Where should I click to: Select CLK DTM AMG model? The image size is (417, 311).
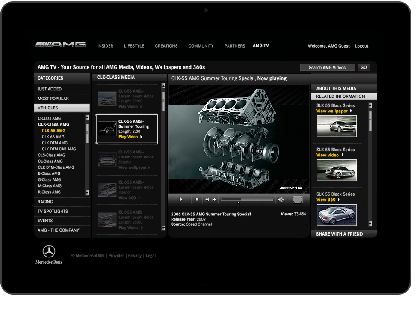pyautogui.click(x=54, y=143)
